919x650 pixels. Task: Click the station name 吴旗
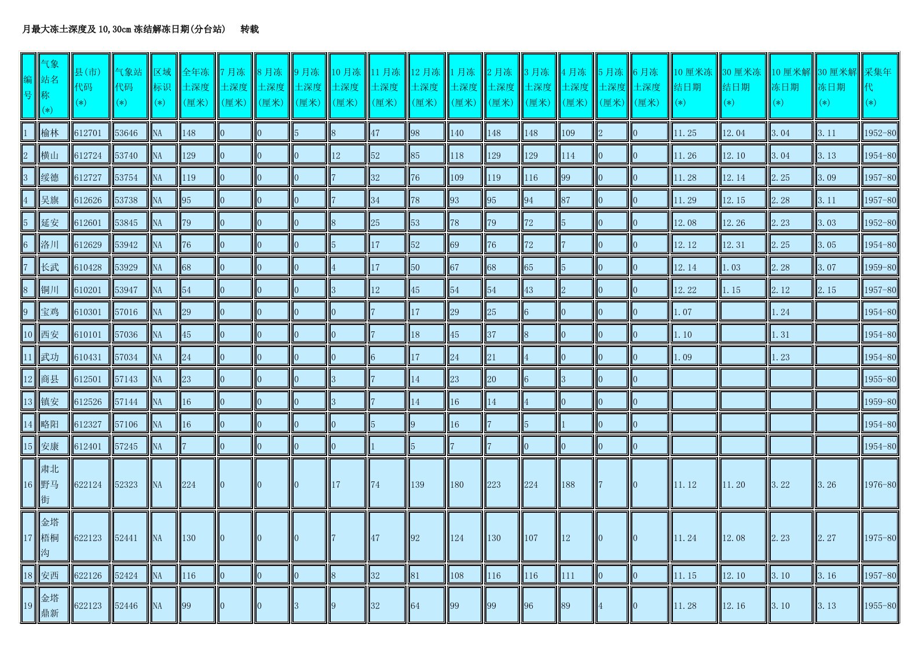tap(50, 200)
